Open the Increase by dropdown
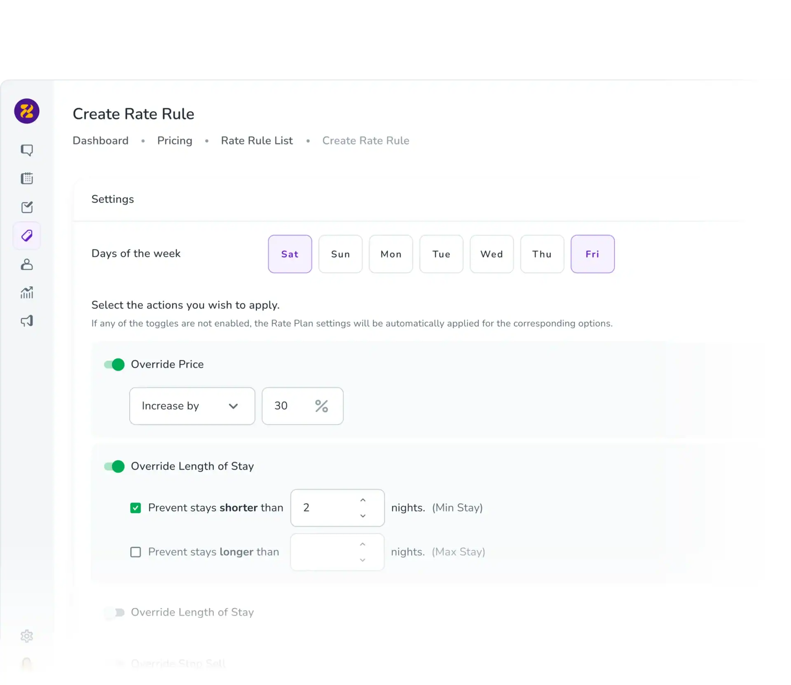This screenshot has height=685, width=791. tap(192, 406)
